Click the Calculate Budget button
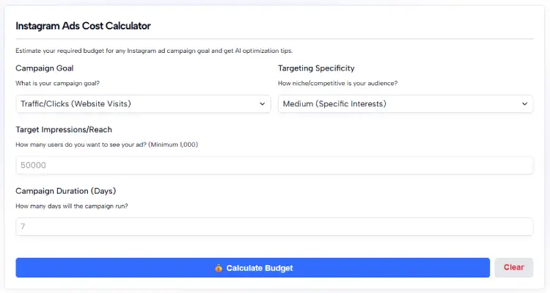The image size is (550, 293). 252,268
